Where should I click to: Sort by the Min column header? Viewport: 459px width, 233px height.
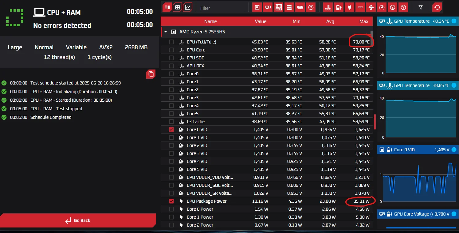pyautogui.click(x=296, y=21)
